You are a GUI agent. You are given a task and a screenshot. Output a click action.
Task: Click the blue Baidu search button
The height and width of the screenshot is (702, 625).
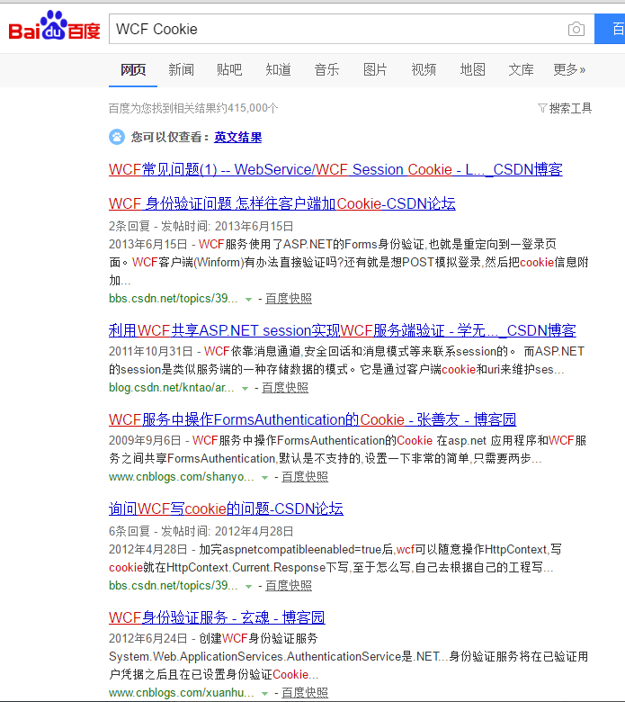pyautogui.click(x=610, y=29)
